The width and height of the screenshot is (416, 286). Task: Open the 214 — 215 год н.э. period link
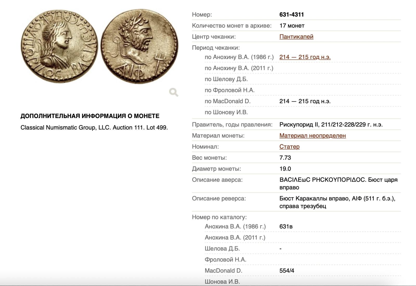pos(305,57)
